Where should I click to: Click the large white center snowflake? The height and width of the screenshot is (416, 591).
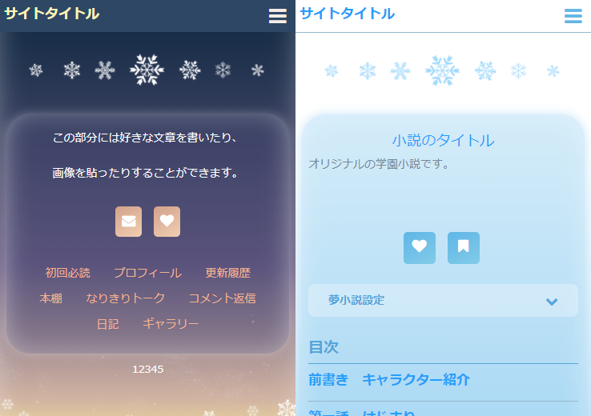(147, 70)
